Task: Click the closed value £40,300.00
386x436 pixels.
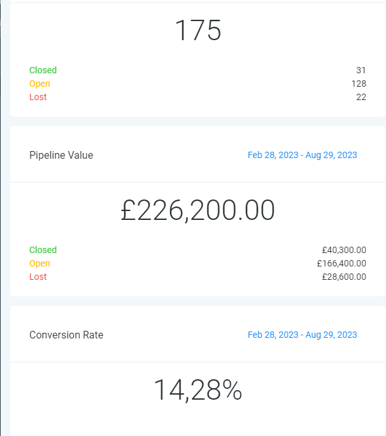Action: click(x=344, y=250)
